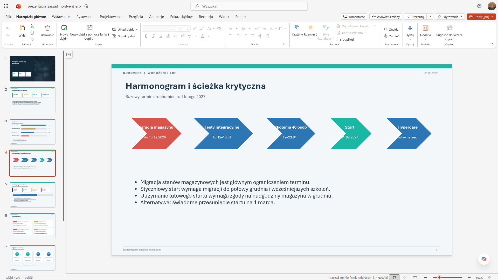
Task: Click the Dyktuj microphone icon
Action: 410,28
